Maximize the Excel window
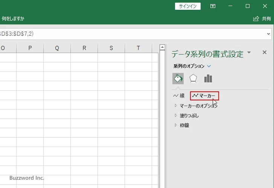 (x=248, y=6)
